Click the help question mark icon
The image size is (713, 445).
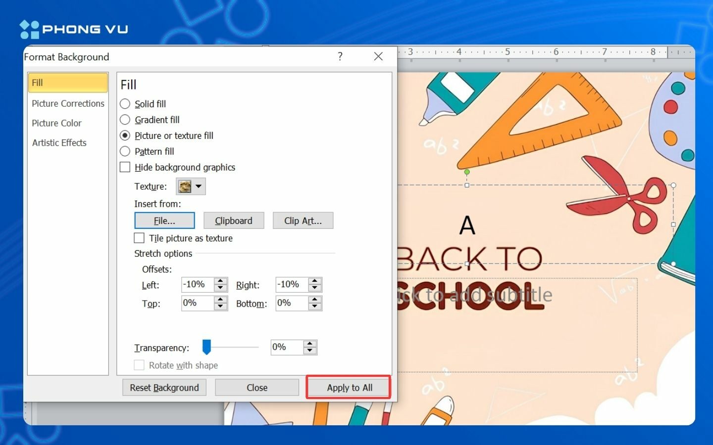[340, 56]
